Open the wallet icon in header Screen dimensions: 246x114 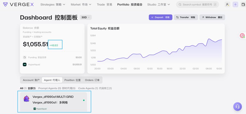[x=243, y=5]
